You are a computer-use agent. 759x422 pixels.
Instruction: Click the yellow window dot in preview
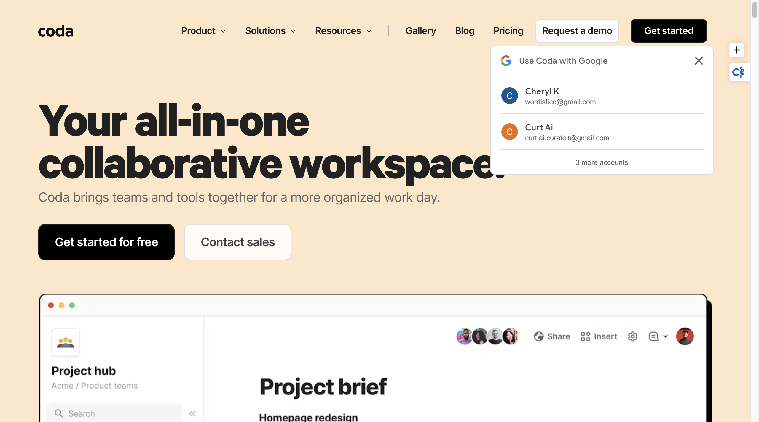(x=61, y=305)
